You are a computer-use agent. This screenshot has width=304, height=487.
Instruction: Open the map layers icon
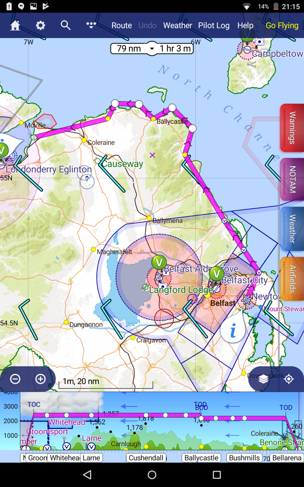[264, 379]
